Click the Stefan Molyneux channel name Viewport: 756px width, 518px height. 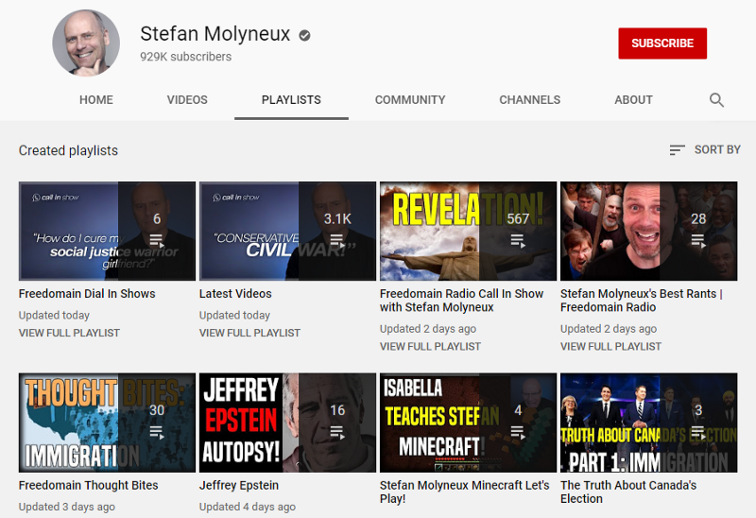215,34
